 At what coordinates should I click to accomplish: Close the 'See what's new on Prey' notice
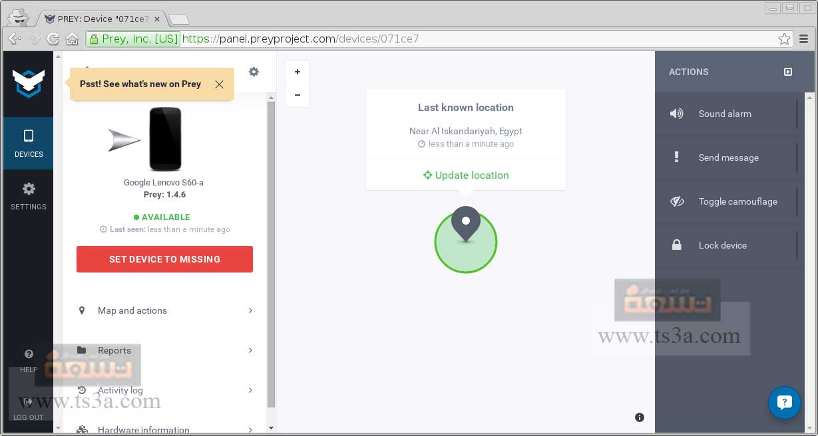point(219,84)
